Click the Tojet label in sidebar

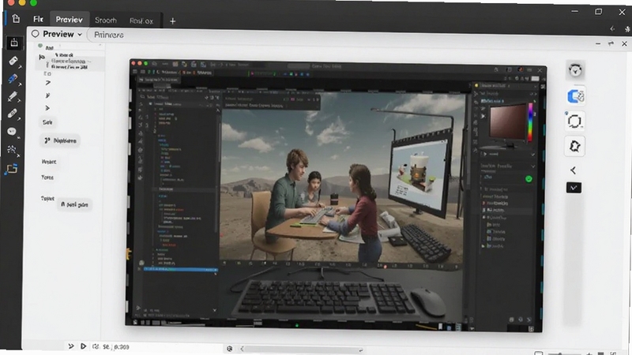tap(47, 198)
